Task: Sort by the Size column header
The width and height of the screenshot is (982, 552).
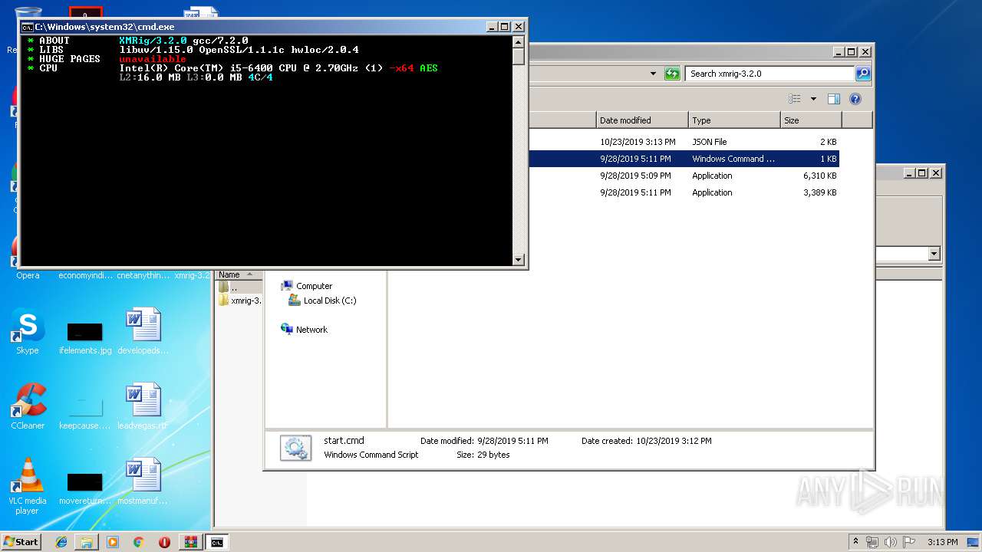Action: (811, 120)
